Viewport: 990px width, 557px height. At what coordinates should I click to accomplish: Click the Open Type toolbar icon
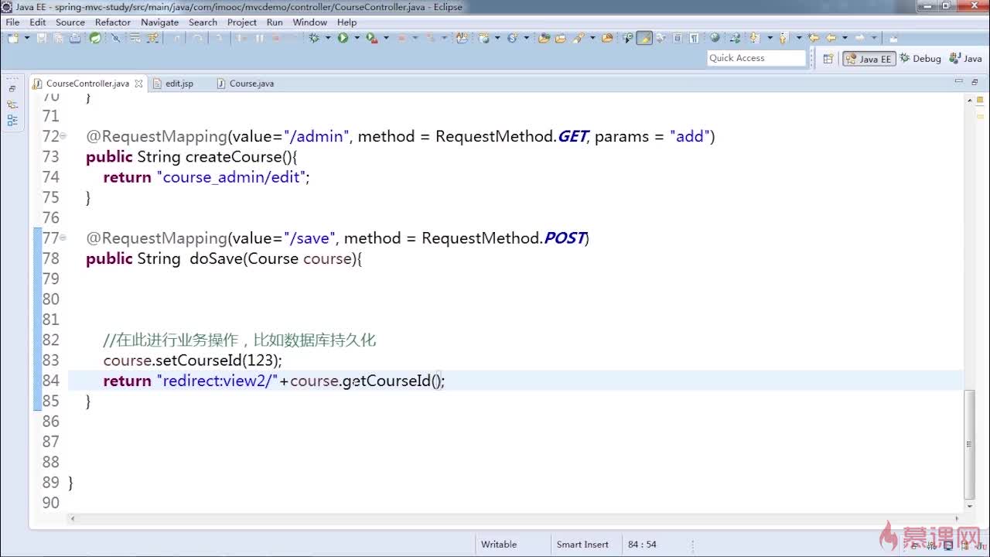coord(543,38)
